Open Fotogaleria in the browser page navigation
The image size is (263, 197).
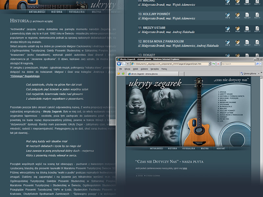[189, 148]
